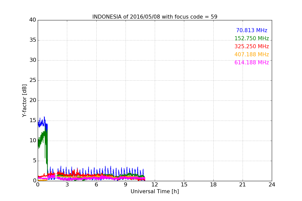Click the y-axis tick label 30

33,60
